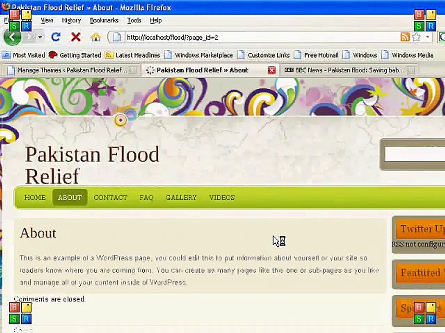Open the Windows bookmark
Viewport: 445px width, 333px height.
[360, 55]
